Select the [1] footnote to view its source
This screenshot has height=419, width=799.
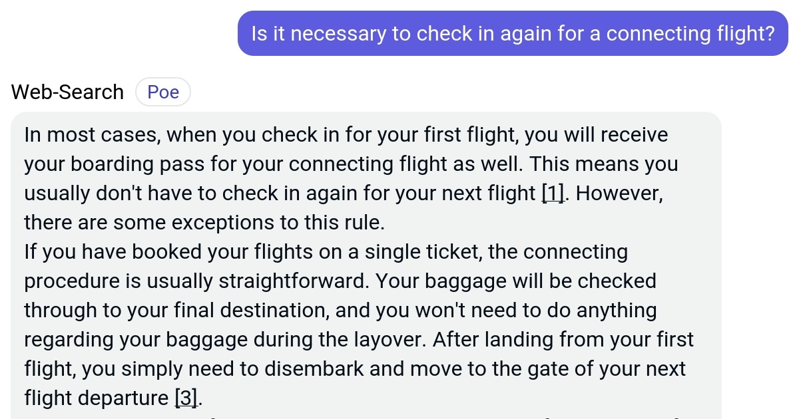click(553, 194)
